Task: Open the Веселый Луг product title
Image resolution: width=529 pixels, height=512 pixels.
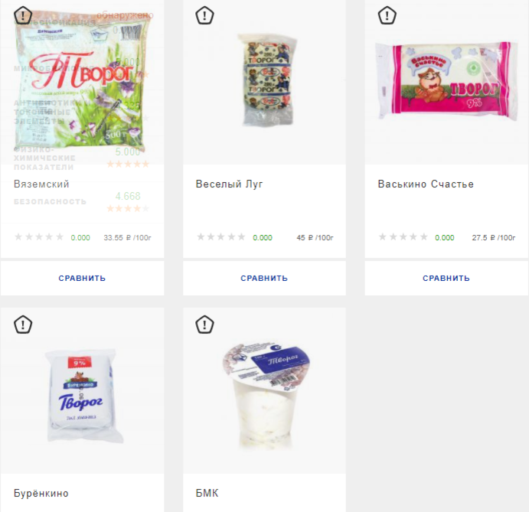Action: tap(229, 184)
